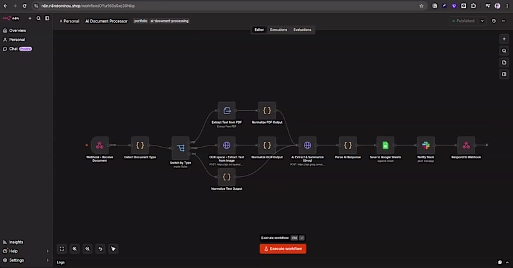Switch to the Evaluations tab
This screenshot has width=513, height=268.
point(302,29)
